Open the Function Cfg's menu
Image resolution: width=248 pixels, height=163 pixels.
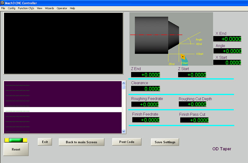[26, 8]
